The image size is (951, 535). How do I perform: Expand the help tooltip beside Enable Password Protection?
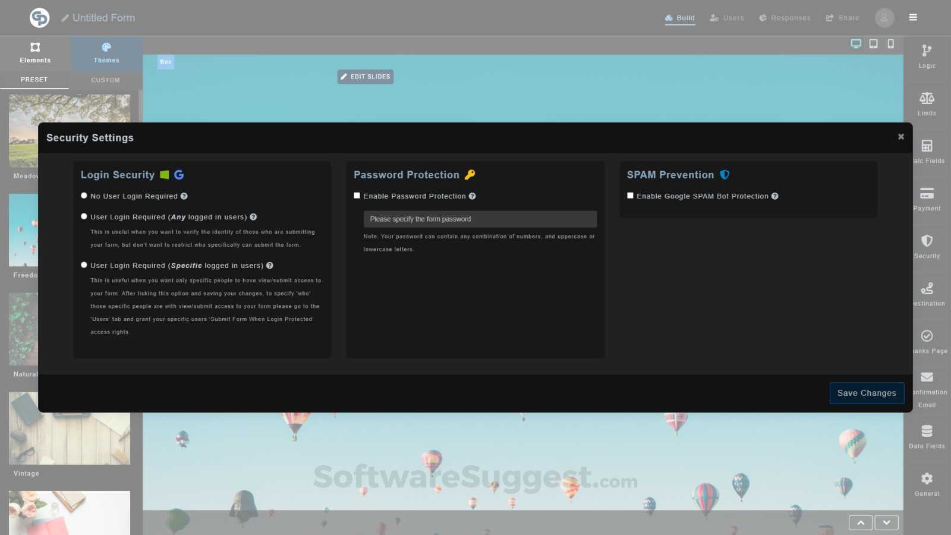tap(472, 196)
